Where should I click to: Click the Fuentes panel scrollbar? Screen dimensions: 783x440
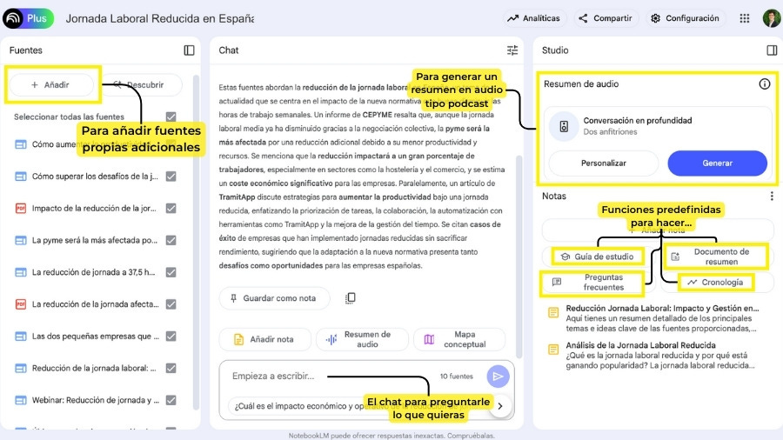pos(196,242)
